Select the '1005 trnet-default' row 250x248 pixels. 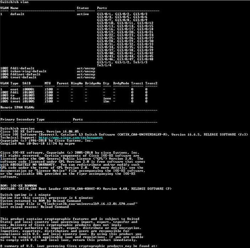click(48, 77)
